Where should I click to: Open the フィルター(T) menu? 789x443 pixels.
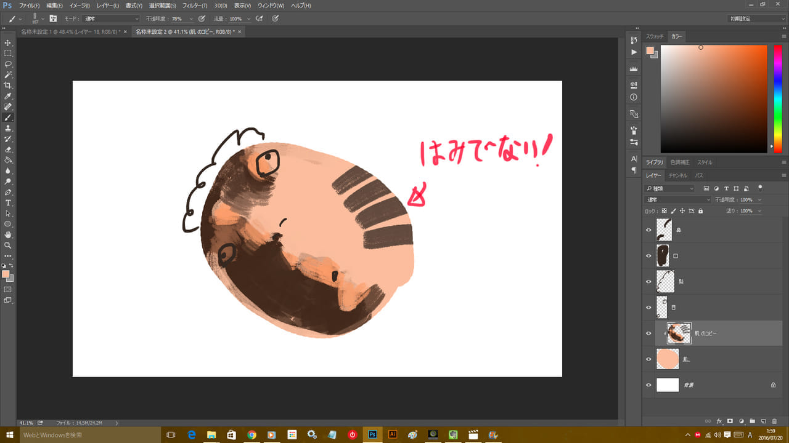tap(195, 6)
